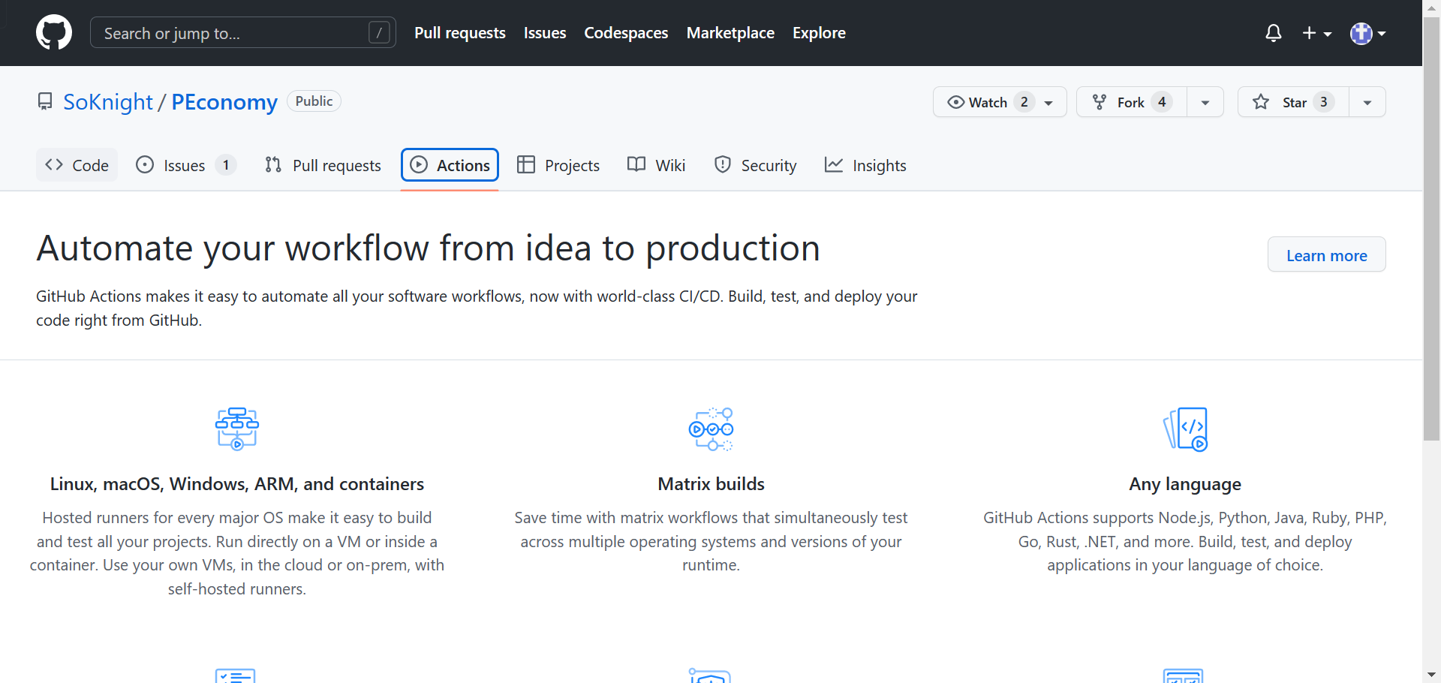This screenshot has height=683, width=1441.
Task: Expand the Star lists dropdown arrow
Action: 1367,102
